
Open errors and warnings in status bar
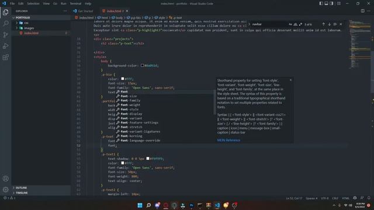pos(9,198)
